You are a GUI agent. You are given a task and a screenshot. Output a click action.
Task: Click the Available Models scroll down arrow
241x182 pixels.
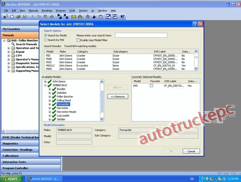[102, 119]
